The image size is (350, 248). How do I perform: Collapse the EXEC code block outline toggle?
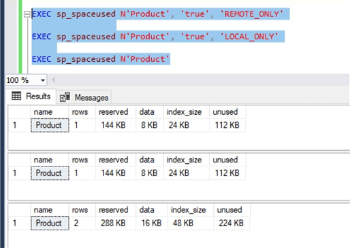[x=27, y=14]
